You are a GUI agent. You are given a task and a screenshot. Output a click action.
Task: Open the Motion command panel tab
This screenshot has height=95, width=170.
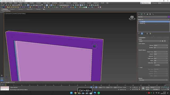(147, 14)
